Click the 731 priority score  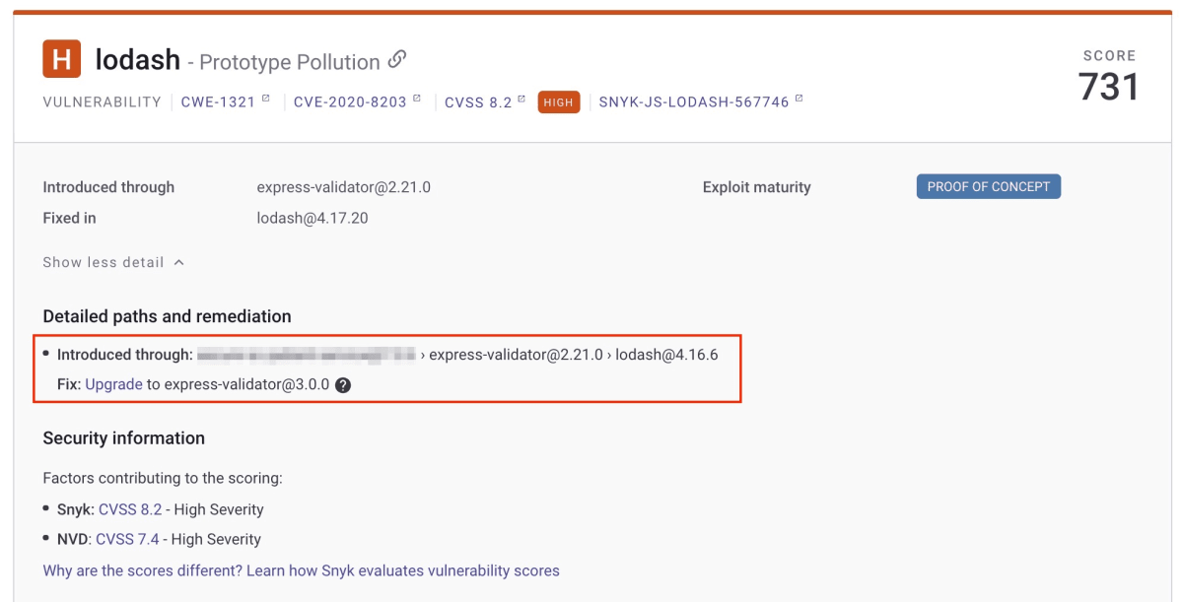pyautogui.click(x=1108, y=87)
